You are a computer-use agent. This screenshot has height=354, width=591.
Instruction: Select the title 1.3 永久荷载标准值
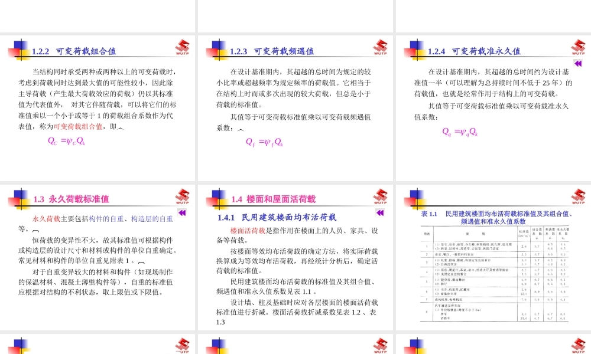tap(72, 199)
